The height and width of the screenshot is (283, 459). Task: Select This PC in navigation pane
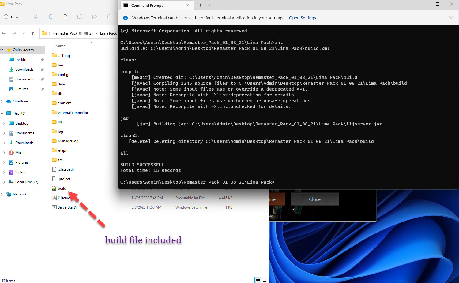tap(19, 114)
